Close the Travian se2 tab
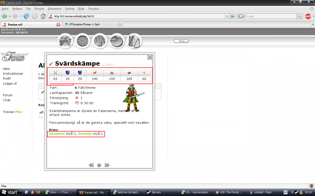This screenshot has width=315, height=196. pos(58,24)
